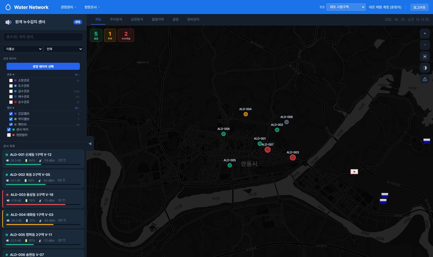Open the 데모 시범구역 site dropdown
This screenshot has width=433, height=257.
tap(346, 7)
